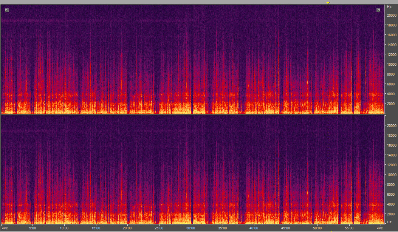398x232 pixels.
Task: Click the 10:00 mark on the time ruler
Action: pos(64,228)
